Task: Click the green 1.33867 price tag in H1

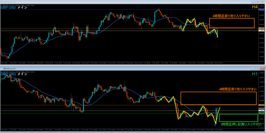Action: [x=261, y=113]
